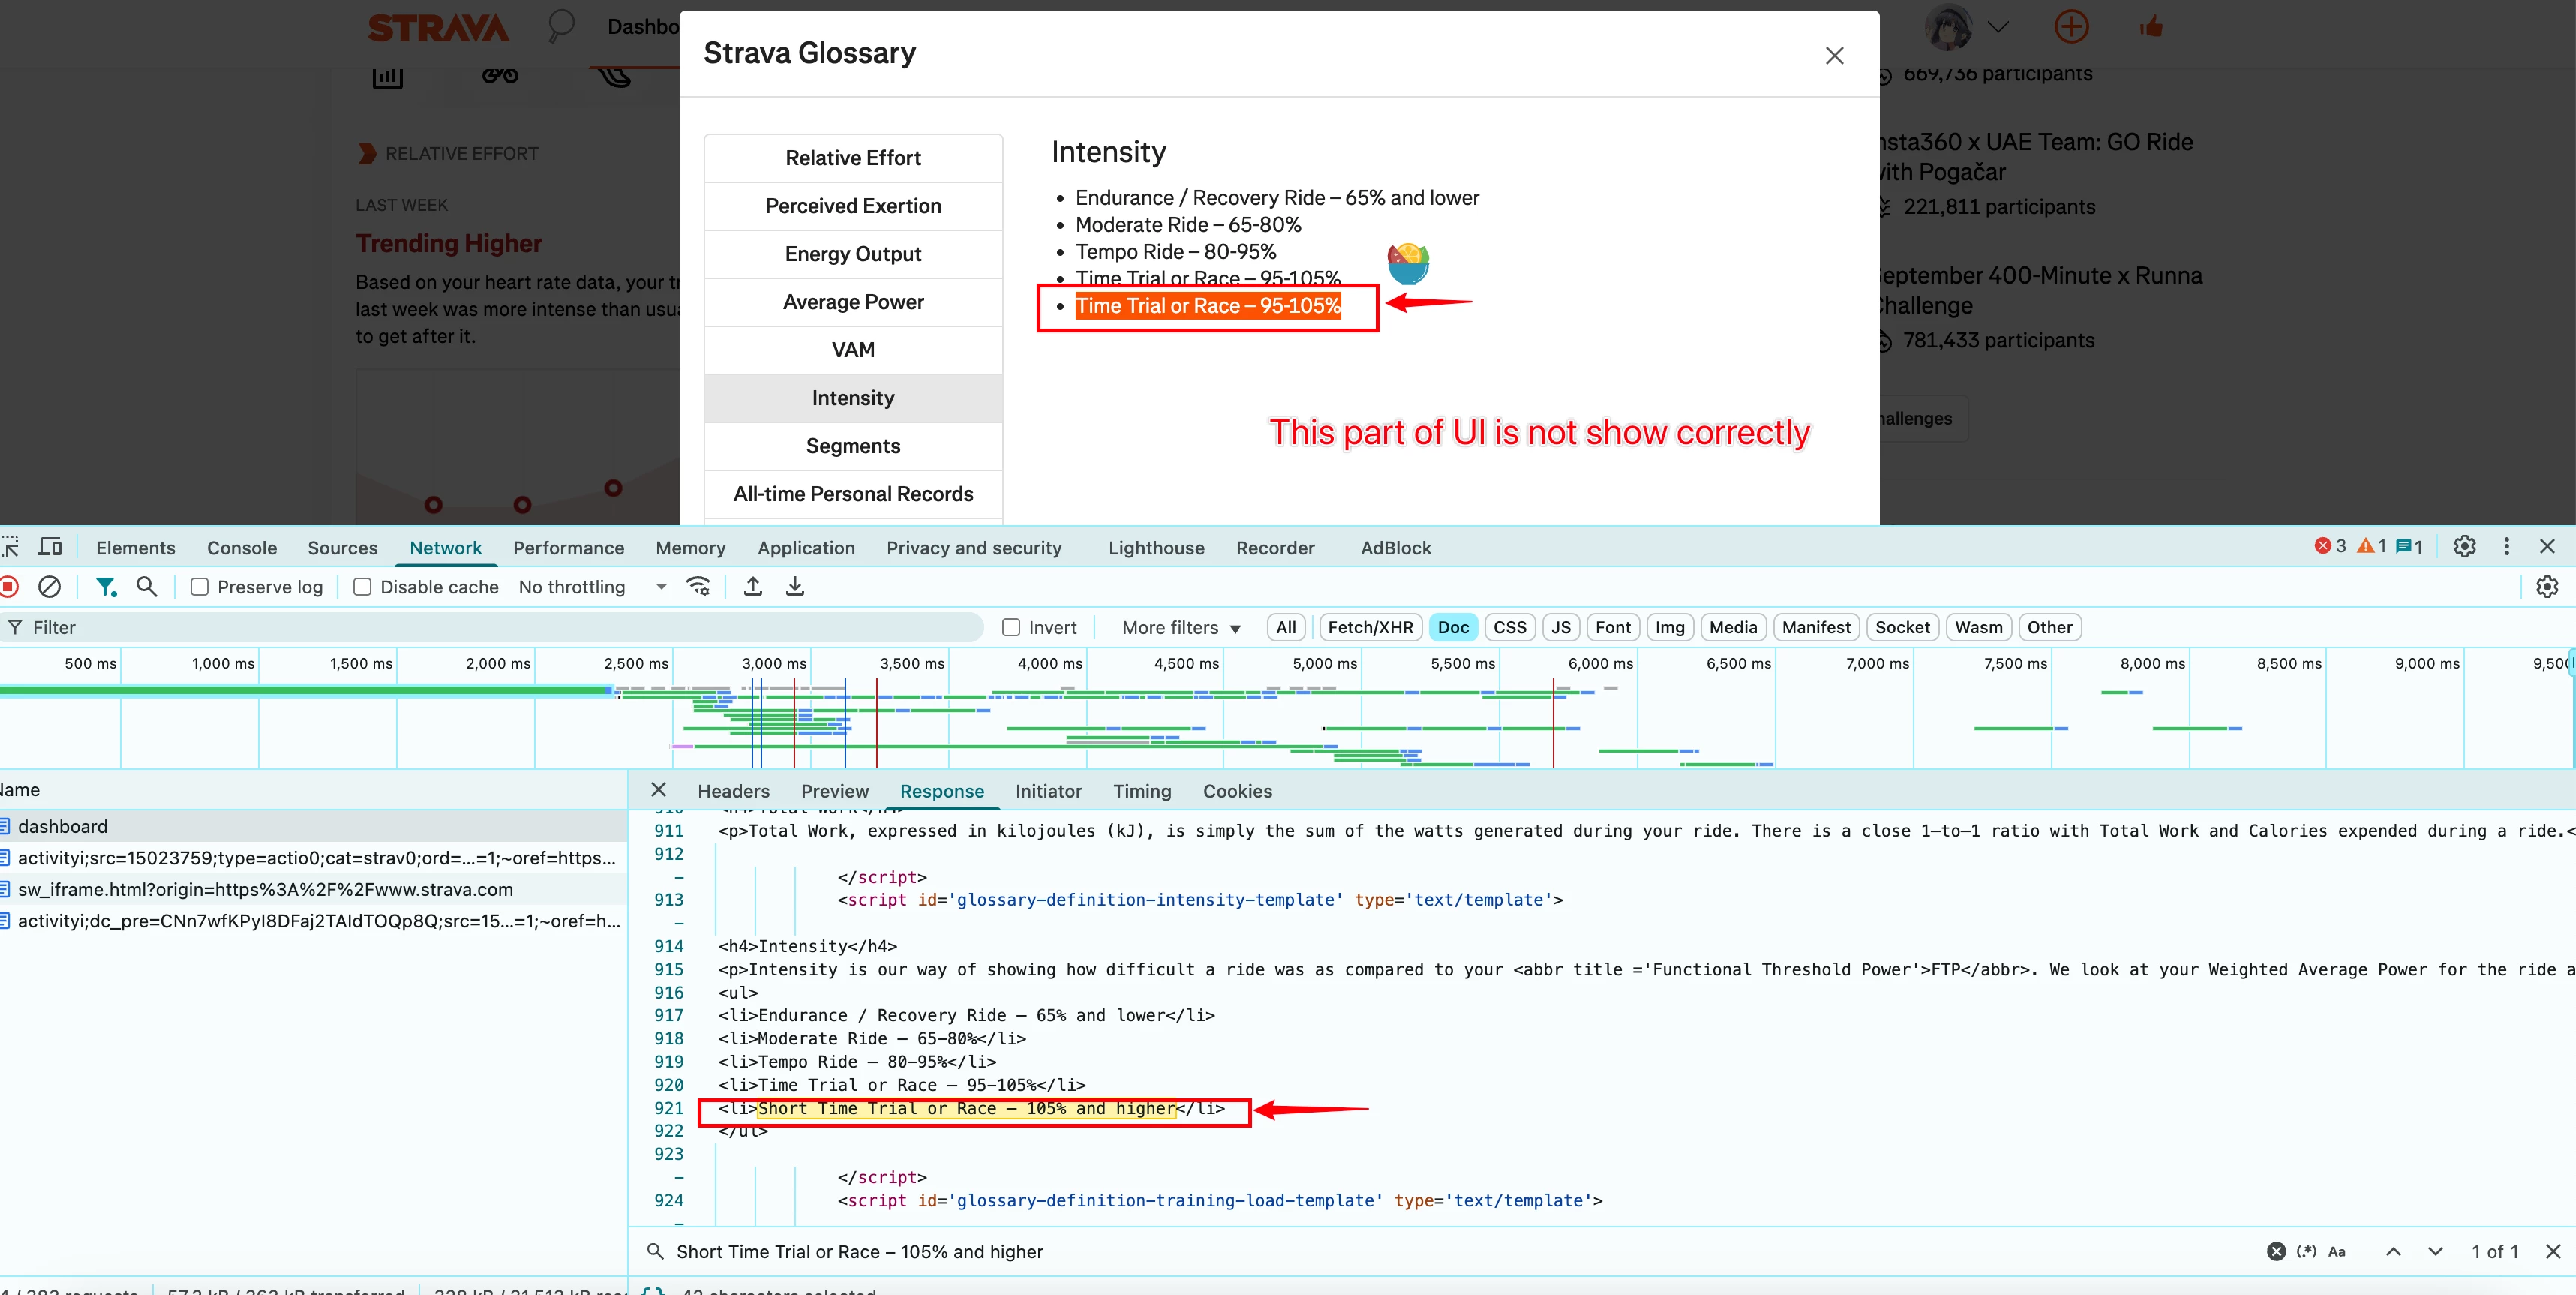Open DevTools three-dot menu
Image resolution: width=2576 pixels, height=1295 pixels.
coord(2506,547)
